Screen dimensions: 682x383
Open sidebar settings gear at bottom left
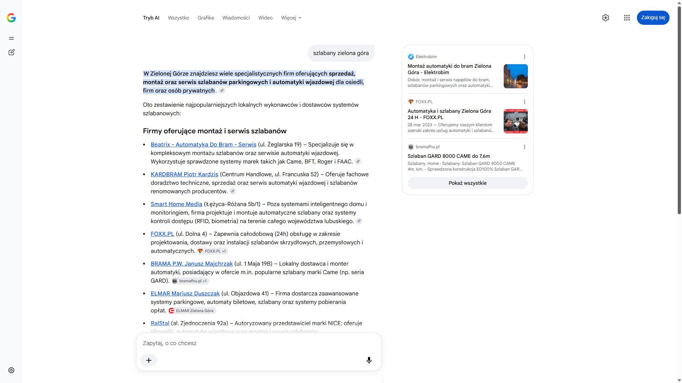[11, 370]
